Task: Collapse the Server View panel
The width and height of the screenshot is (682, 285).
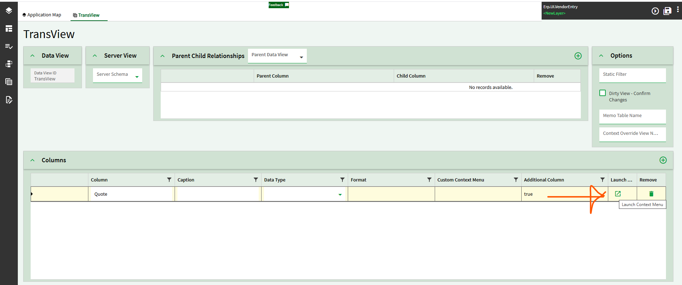Action: [x=95, y=56]
